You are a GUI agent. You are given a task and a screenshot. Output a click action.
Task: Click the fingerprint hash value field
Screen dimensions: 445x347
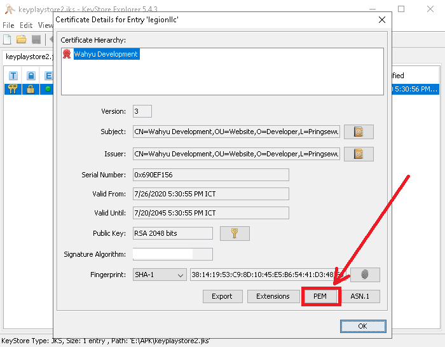(268, 275)
